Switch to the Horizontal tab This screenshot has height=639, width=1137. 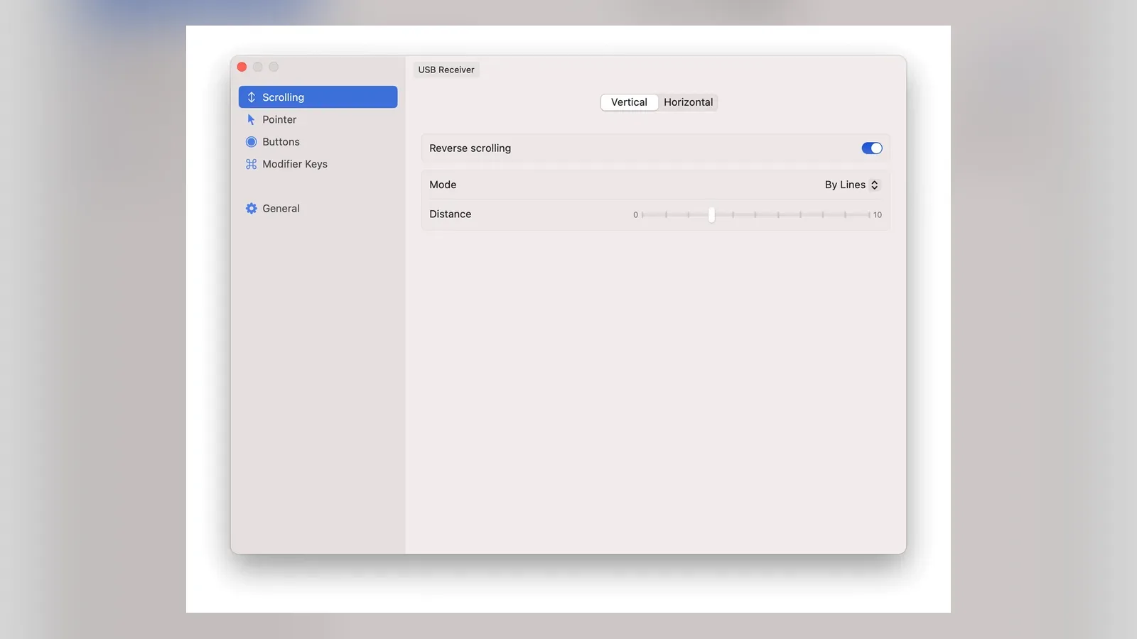tap(688, 102)
